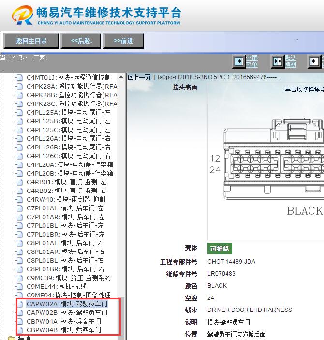Screen dimensions: 324x340
Task: Click DRIVER DOOR LHD HARNESS text
Action: pyautogui.click(x=250, y=310)
